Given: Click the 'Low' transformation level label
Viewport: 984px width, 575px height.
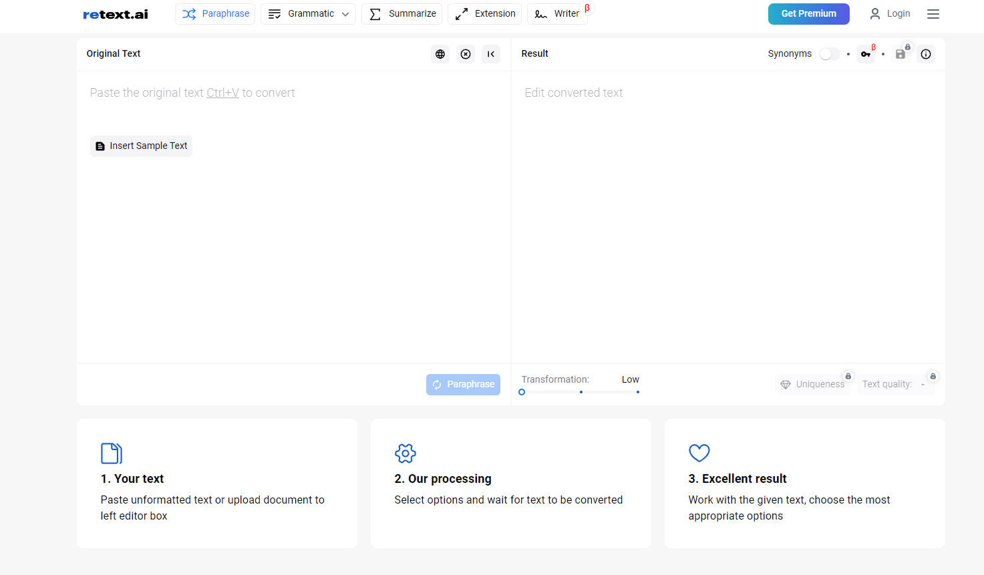Looking at the screenshot, I should pyautogui.click(x=631, y=379).
